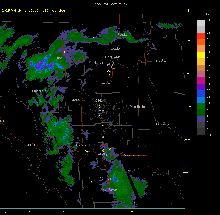Screen dimensions: 220x215
Task: Select the 100 tick on the right axis
Action: pyautogui.click(x=187, y=40)
